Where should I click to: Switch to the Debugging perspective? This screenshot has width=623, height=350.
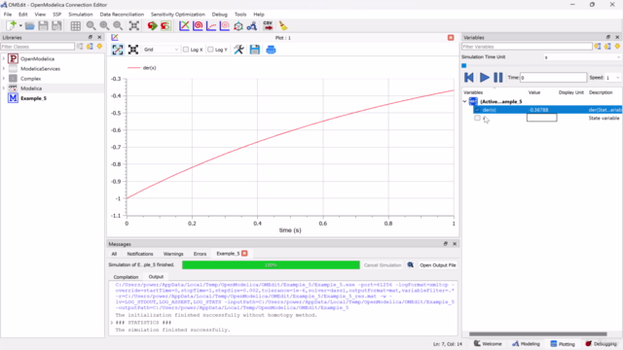[x=601, y=343]
